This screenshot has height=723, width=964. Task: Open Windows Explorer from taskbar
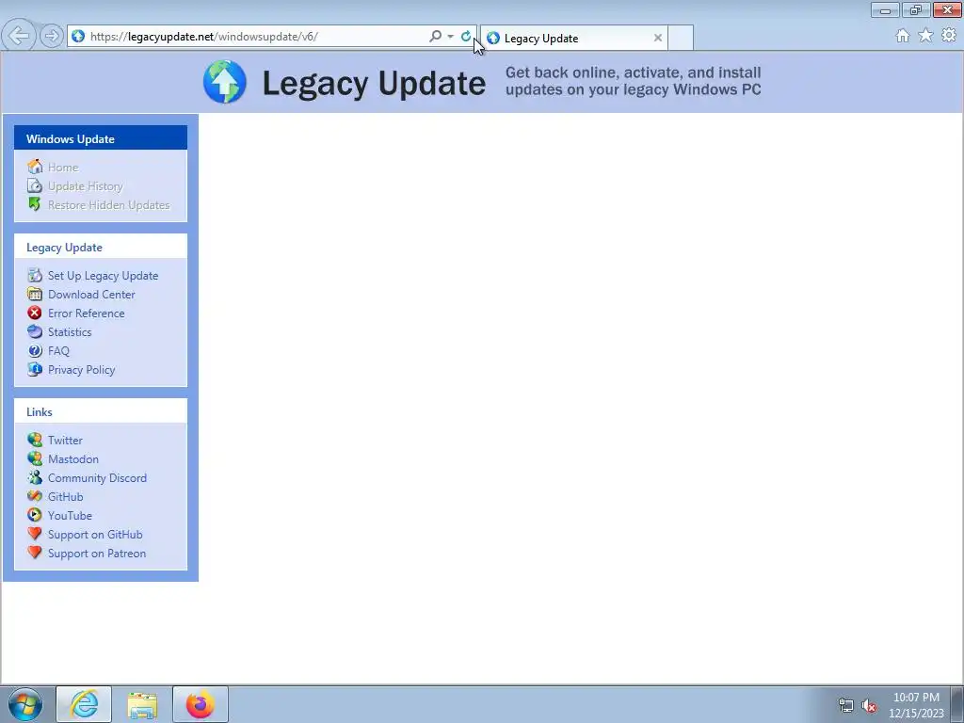pyautogui.click(x=142, y=704)
